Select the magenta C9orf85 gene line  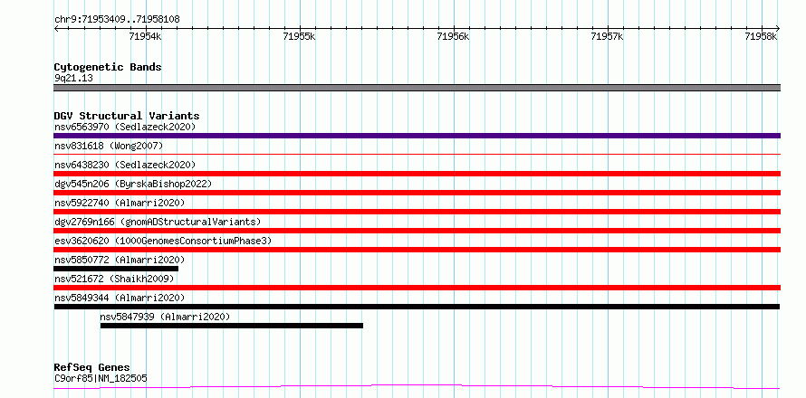(x=417, y=386)
